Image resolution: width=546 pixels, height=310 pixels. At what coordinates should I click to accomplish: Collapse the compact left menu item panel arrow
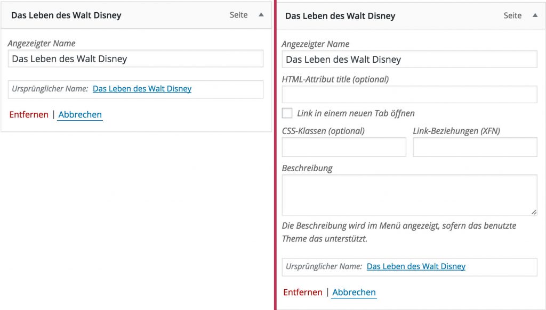(x=261, y=15)
